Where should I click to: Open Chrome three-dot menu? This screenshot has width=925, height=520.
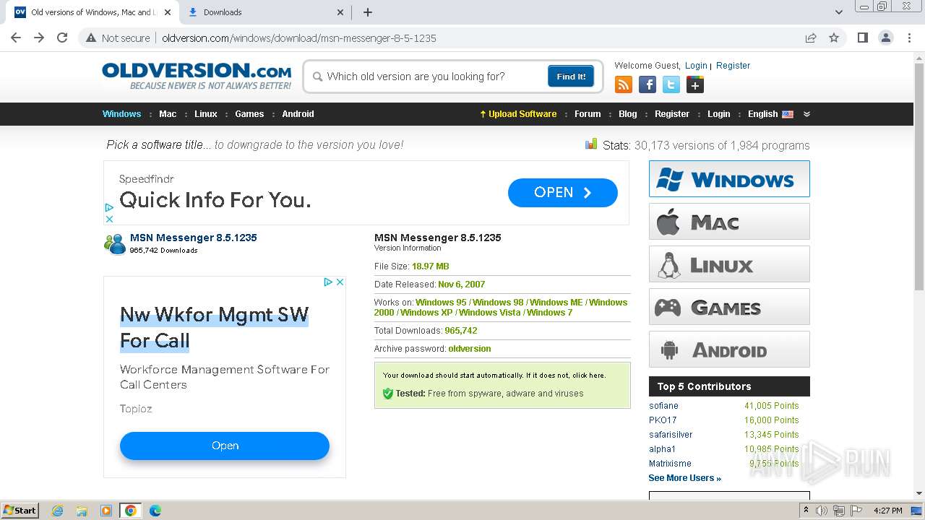(x=909, y=38)
